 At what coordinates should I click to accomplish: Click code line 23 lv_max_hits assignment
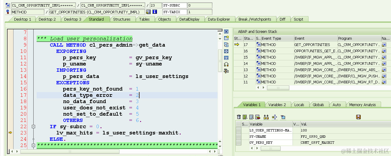(x=119, y=133)
